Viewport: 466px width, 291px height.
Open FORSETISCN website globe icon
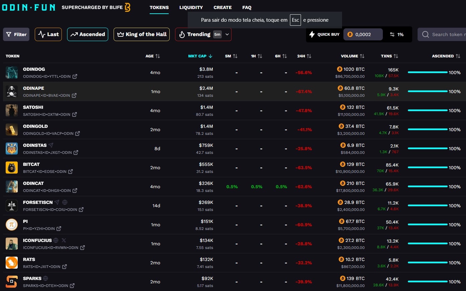click(x=65, y=202)
